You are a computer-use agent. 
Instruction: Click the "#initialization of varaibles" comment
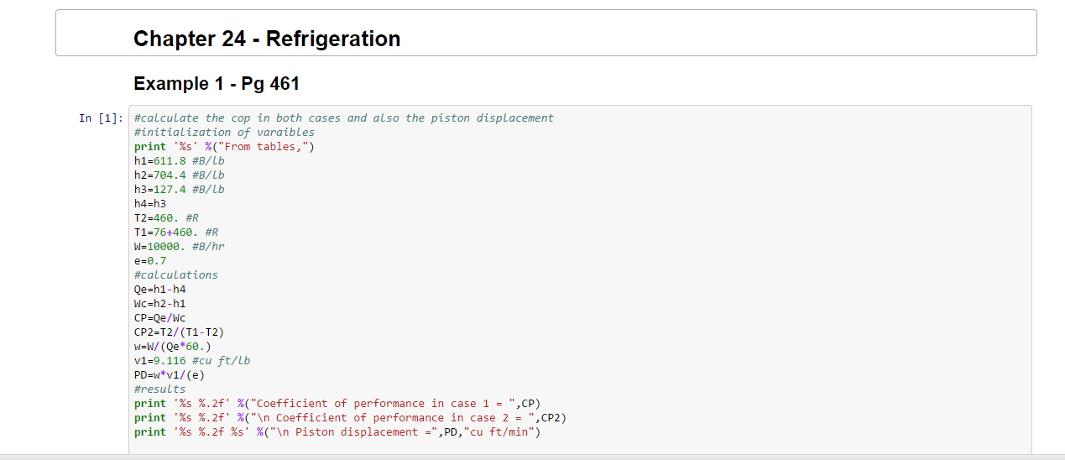[224, 133]
